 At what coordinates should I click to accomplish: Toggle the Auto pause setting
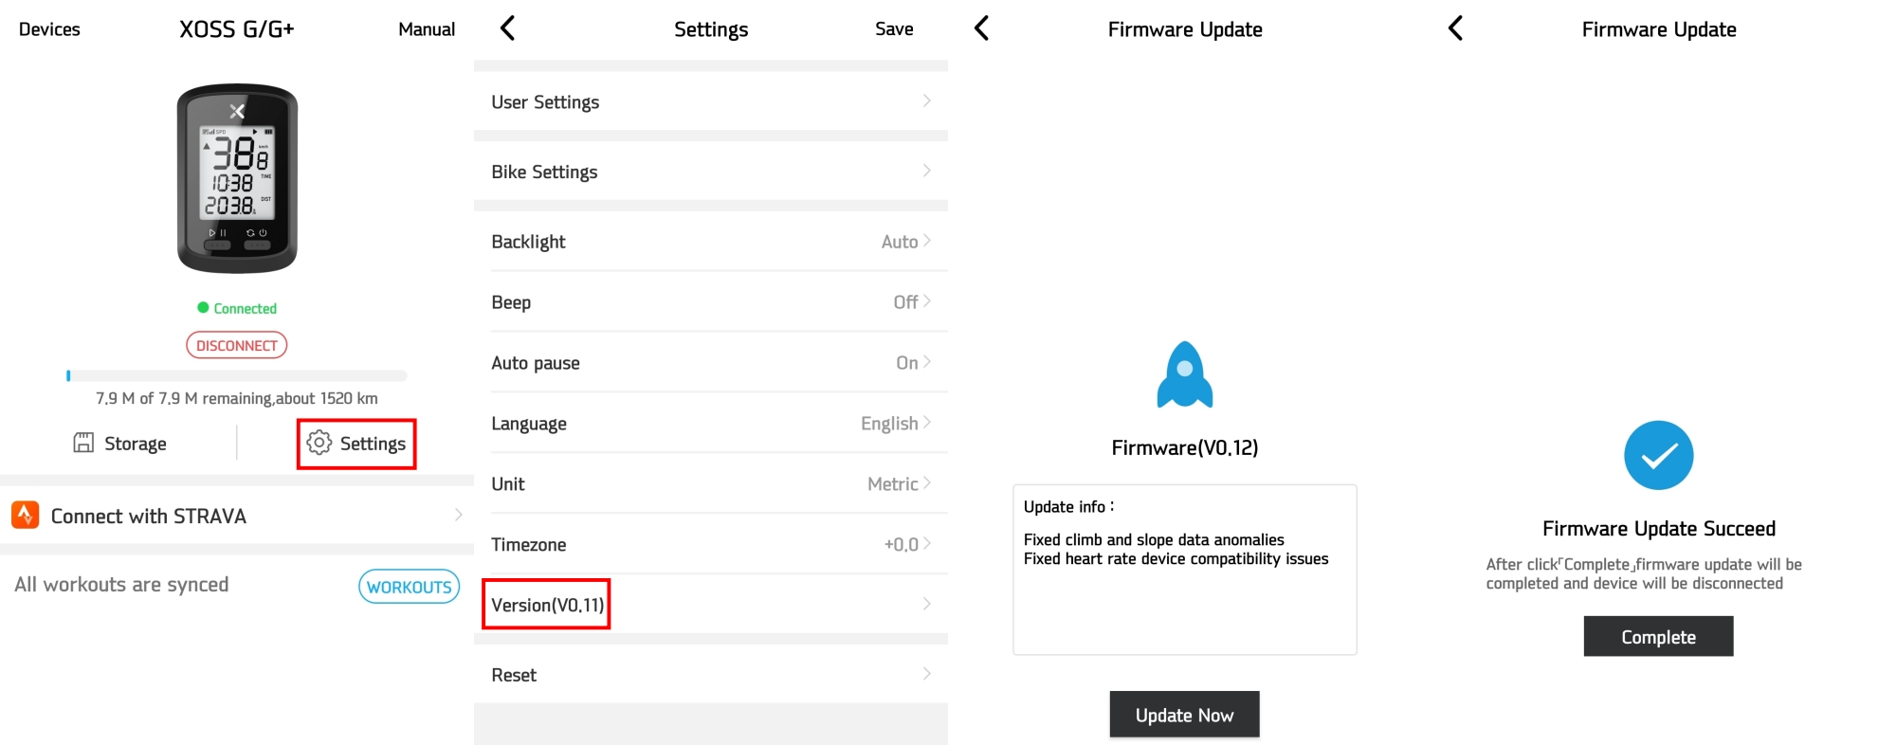click(711, 362)
